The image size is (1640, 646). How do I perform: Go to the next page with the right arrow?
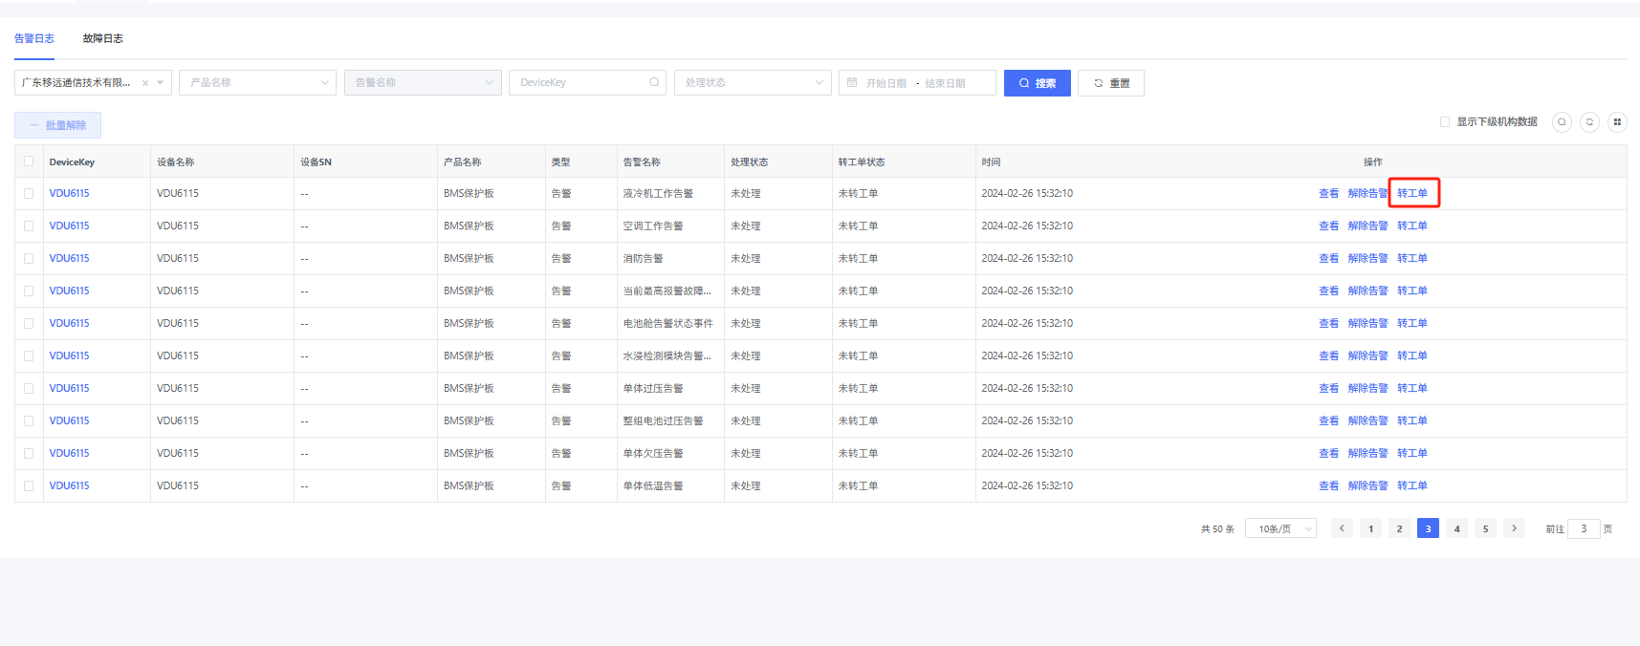pos(1514,528)
